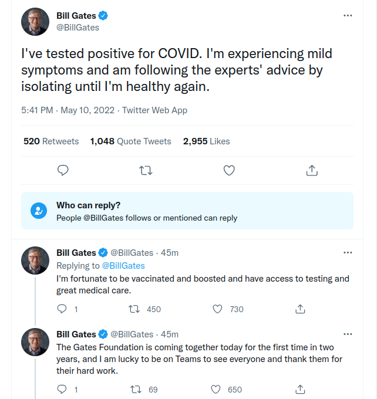Retweet the Gates Foundation tweet
This screenshot has width=377, height=399.
(134, 390)
